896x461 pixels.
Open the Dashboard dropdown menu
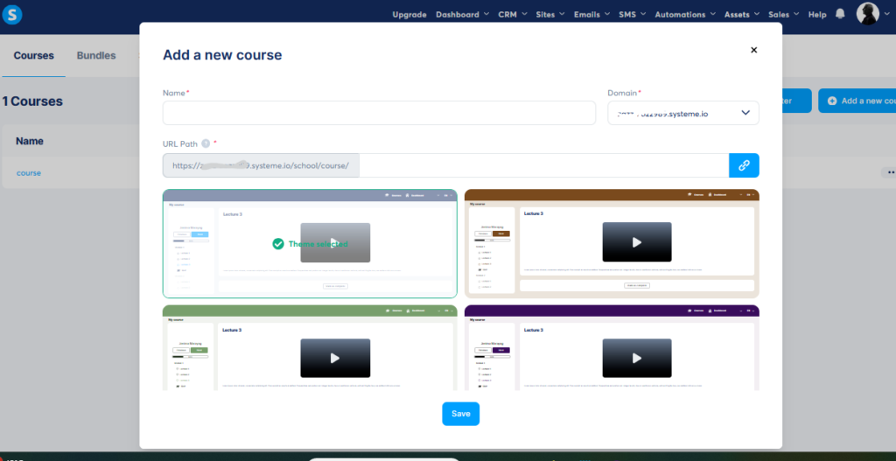pos(463,15)
